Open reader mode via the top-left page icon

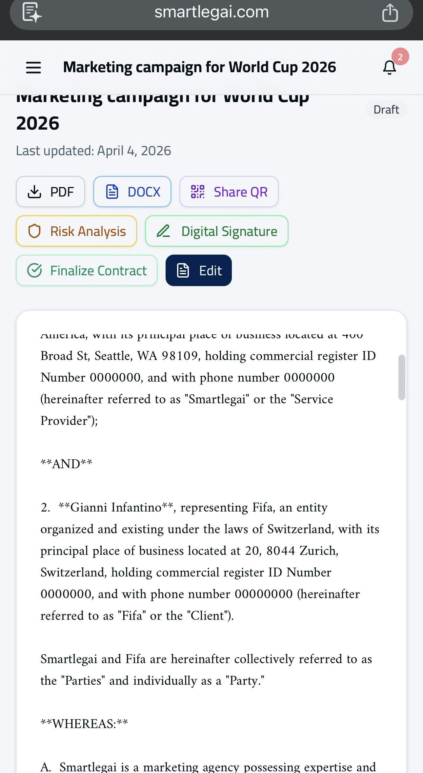coord(32,12)
